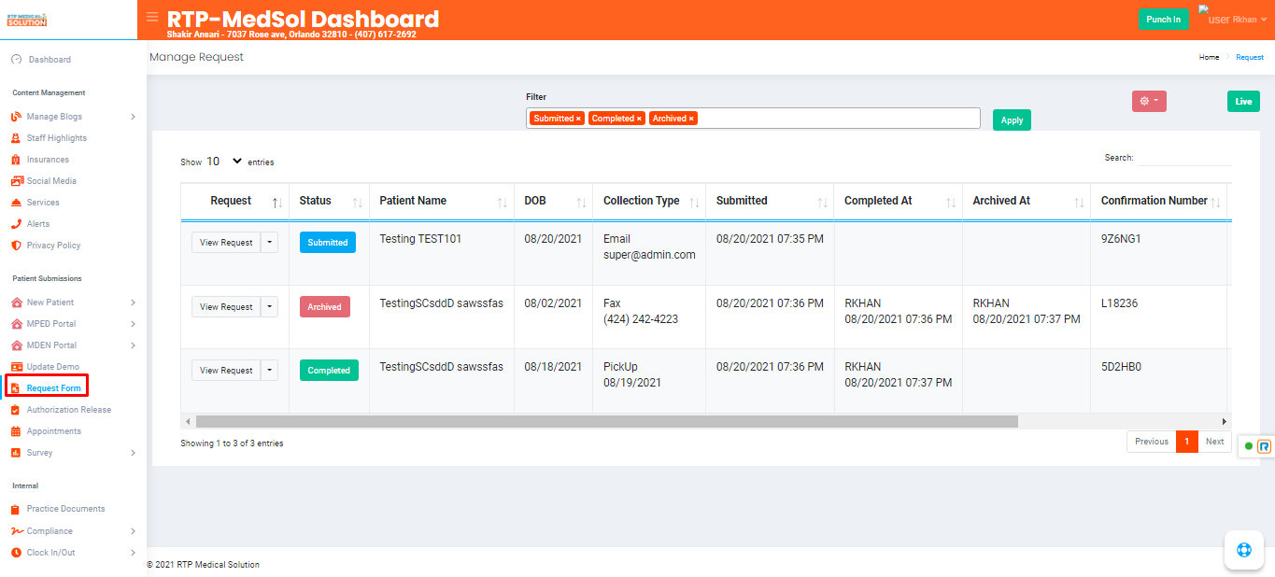This screenshot has height=577, width=1275.
Task: Remove the Submitted filter tag
Action: pyautogui.click(x=578, y=119)
